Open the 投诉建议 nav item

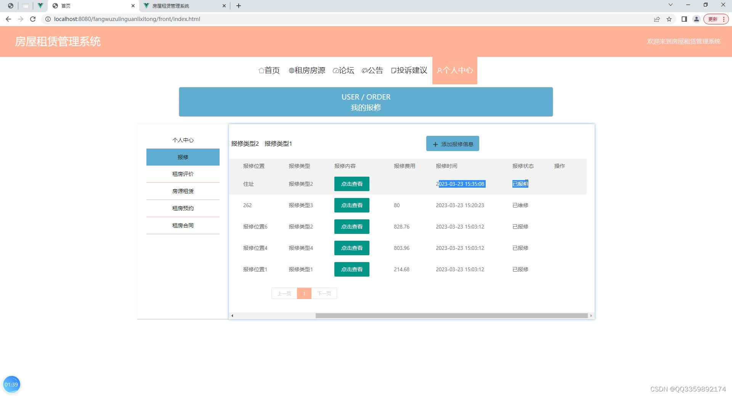point(409,70)
